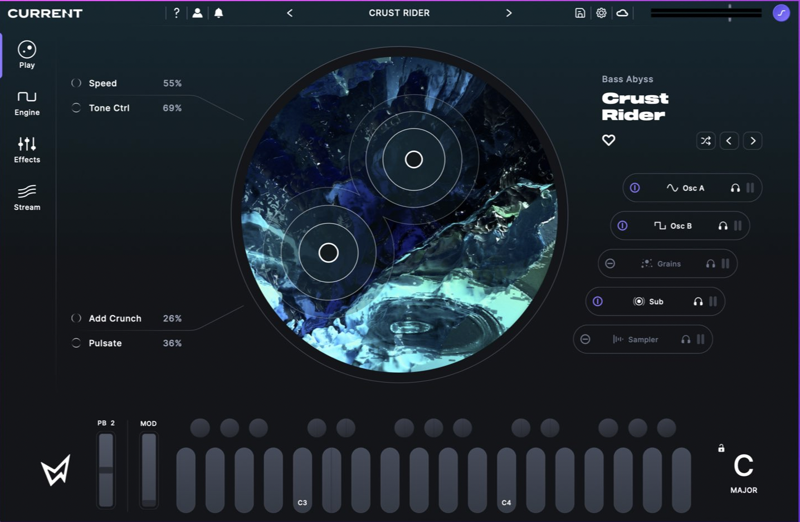Click the randomize preset shuffle icon
Screen dimensions: 800x522
[x=706, y=141]
